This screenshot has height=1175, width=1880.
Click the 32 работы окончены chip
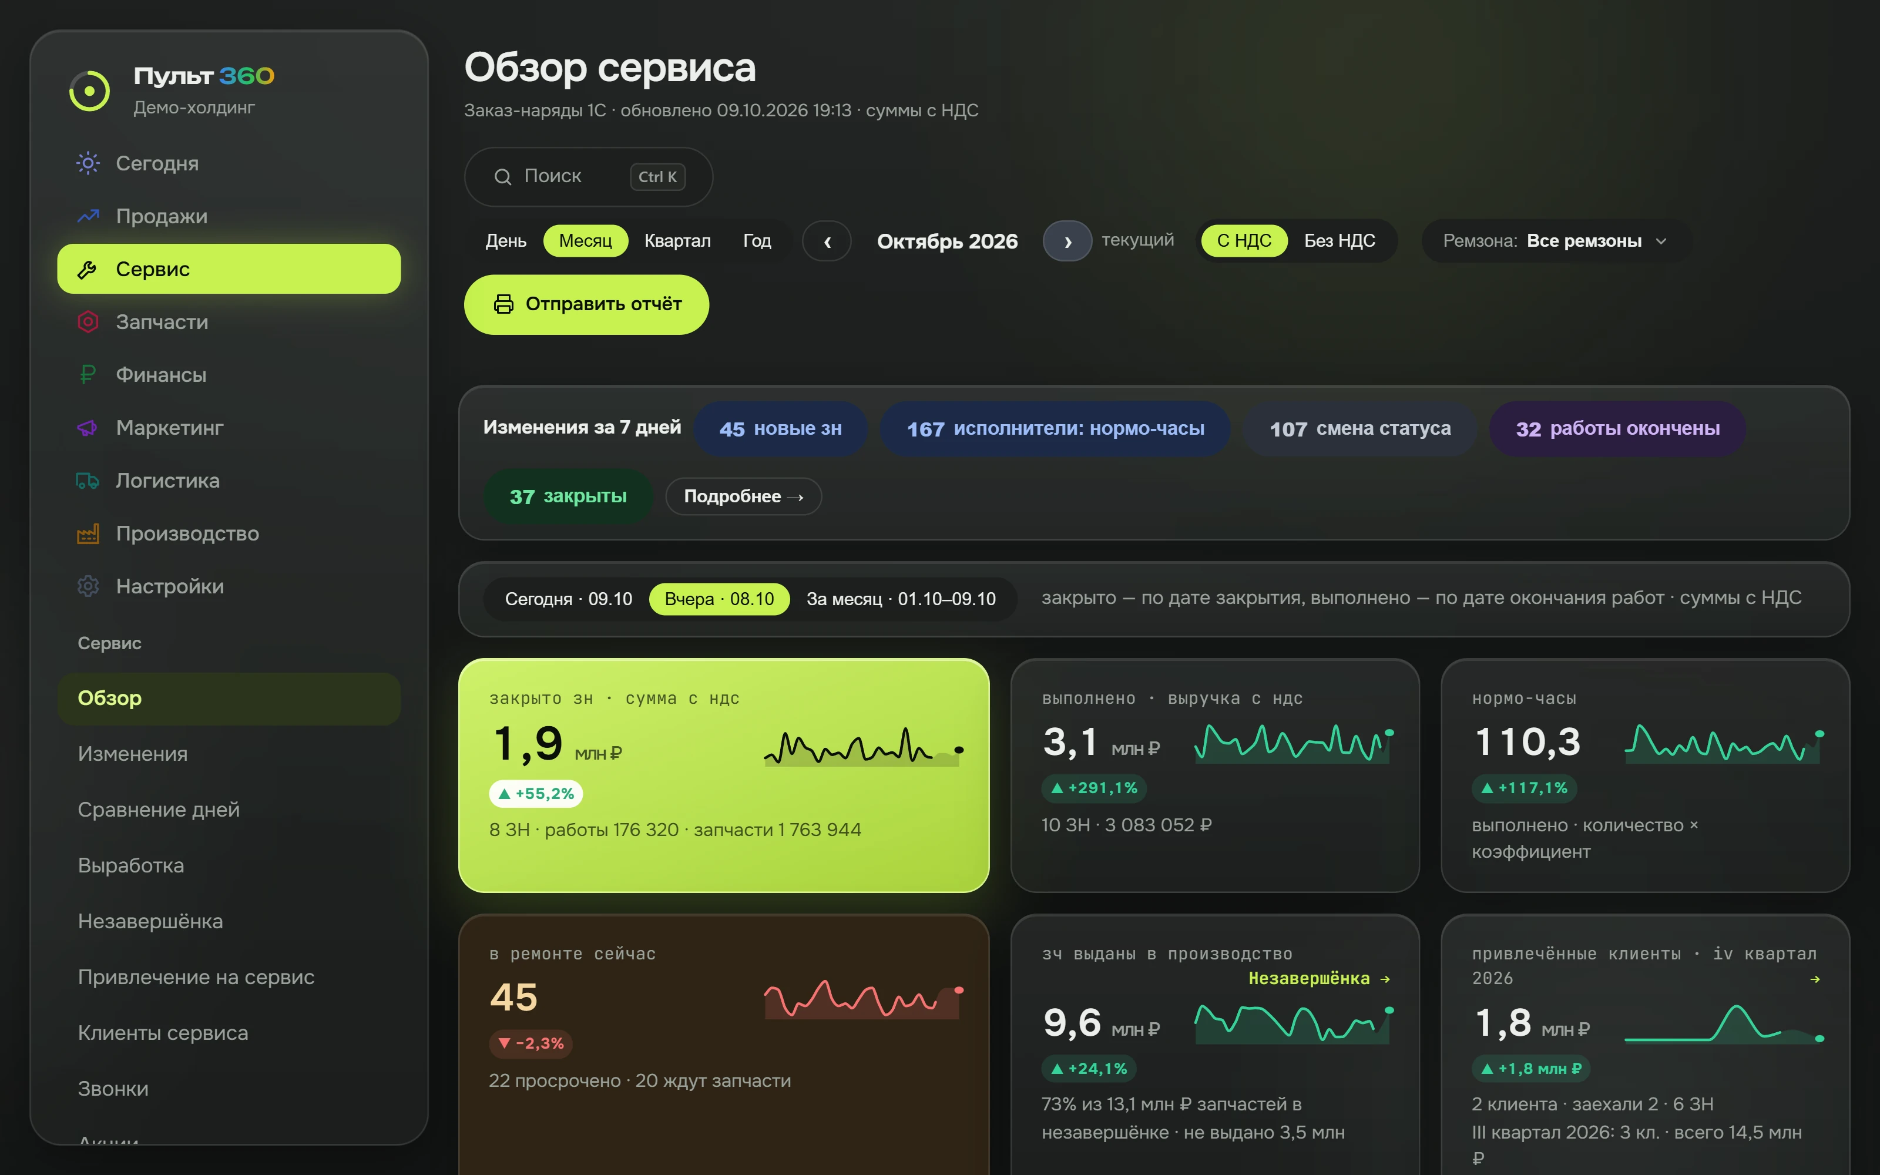pos(1617,429)
